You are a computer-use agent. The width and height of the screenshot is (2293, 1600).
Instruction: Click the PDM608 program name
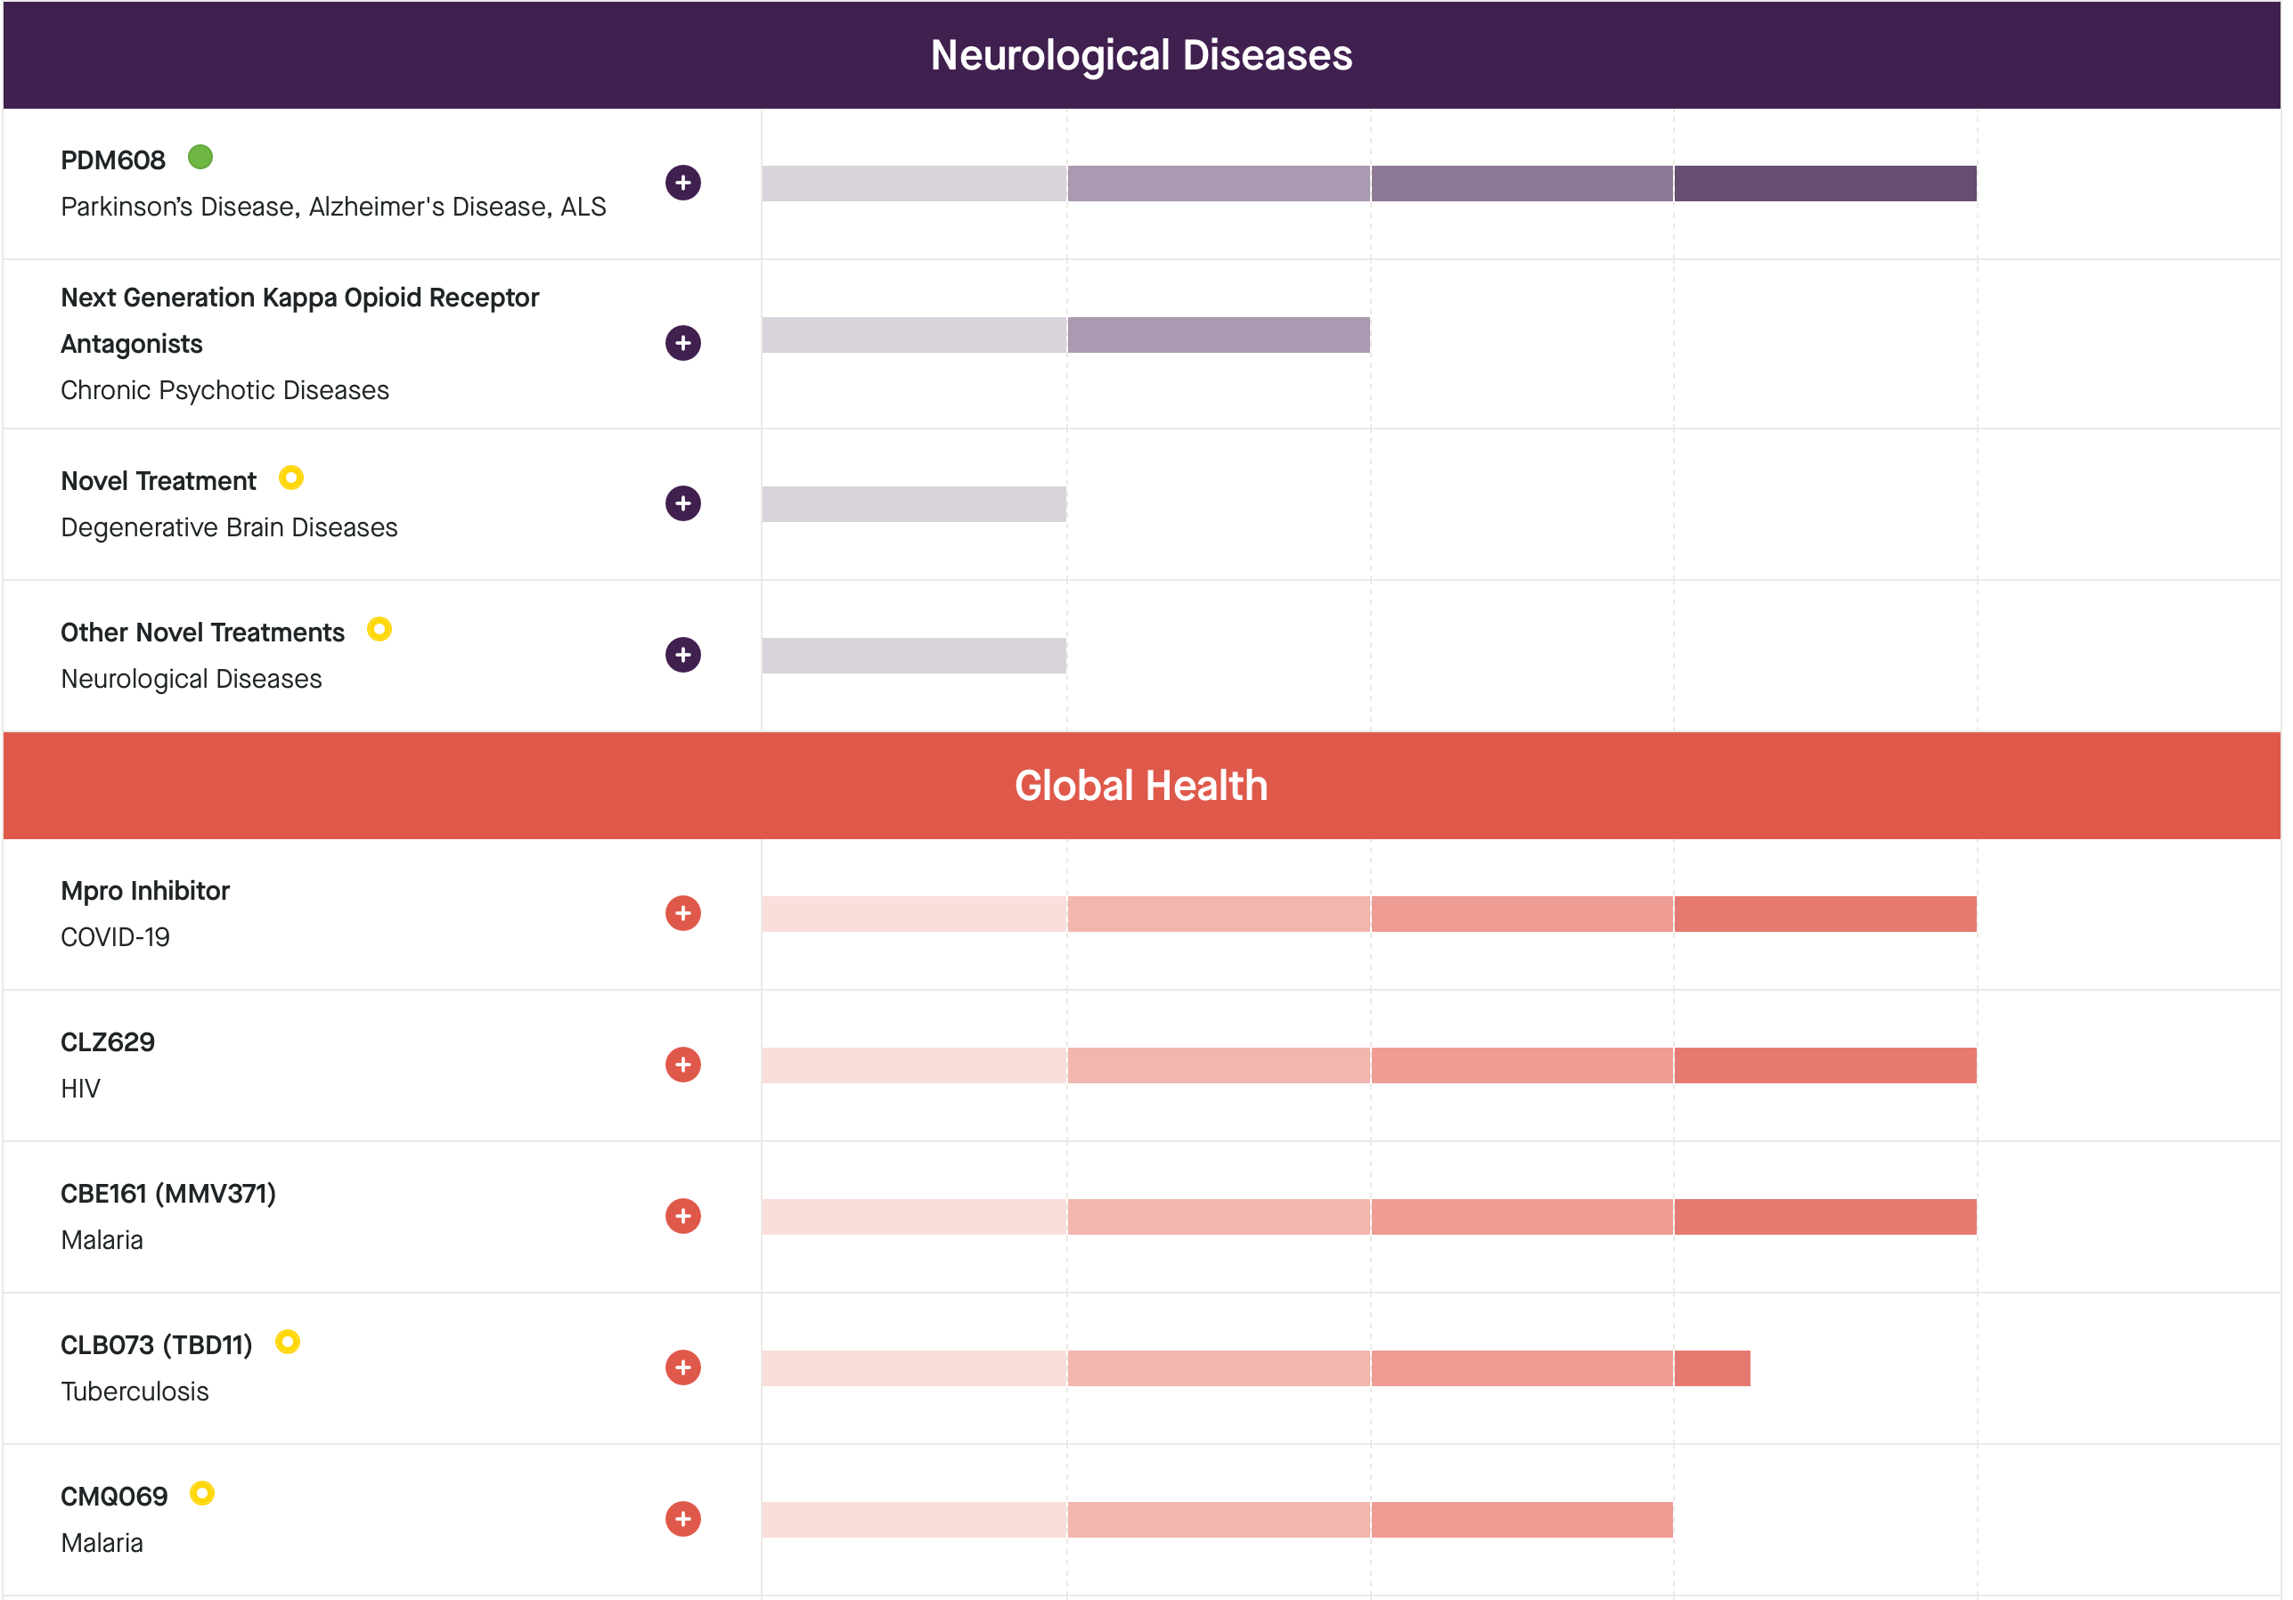(x=113, y=159)
